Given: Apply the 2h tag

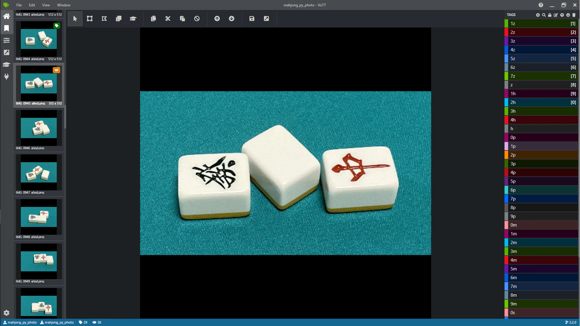Looking at the screenshot, I should point(541,102).
